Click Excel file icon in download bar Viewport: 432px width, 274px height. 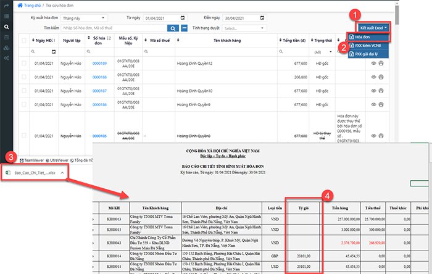pyautogui.click(x=8, y=172)
